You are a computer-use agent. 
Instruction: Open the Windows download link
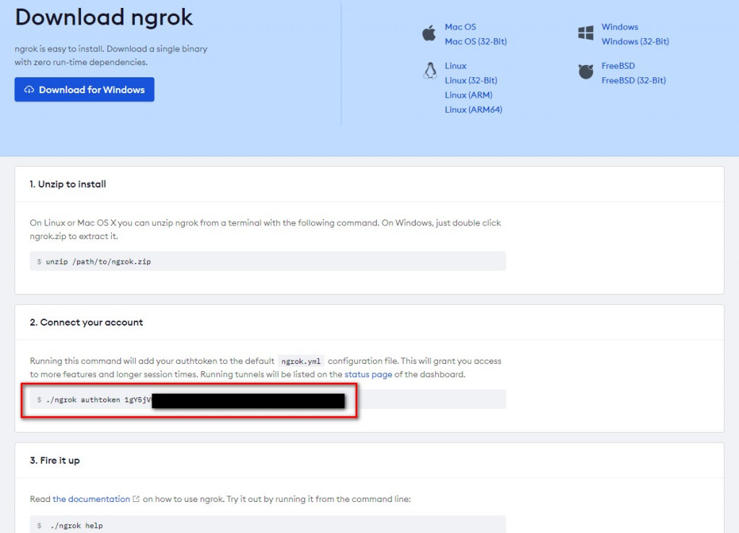pos(620,27)
